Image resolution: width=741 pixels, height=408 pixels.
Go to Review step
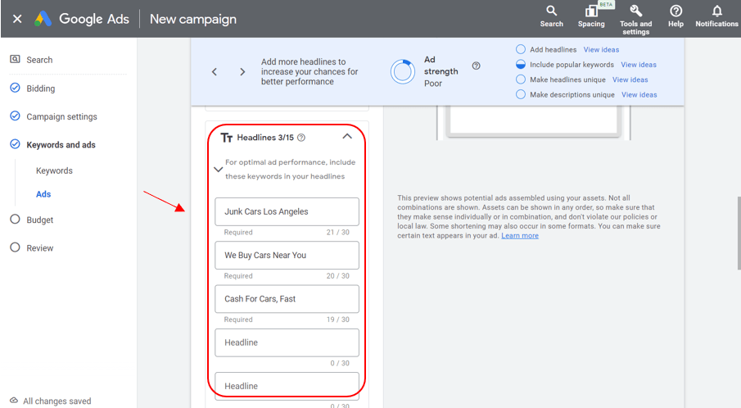39,248
